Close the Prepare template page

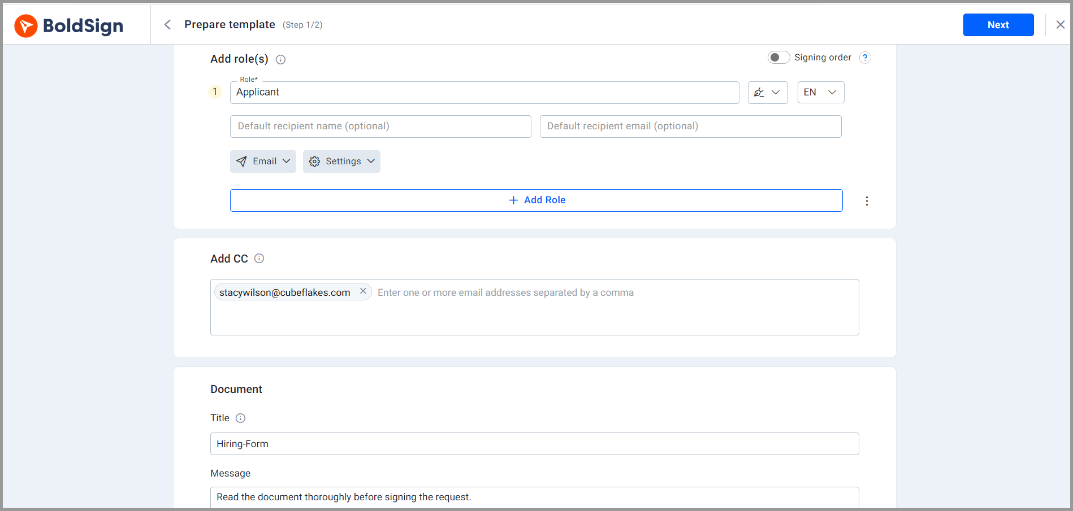[x=1060, y=25]
